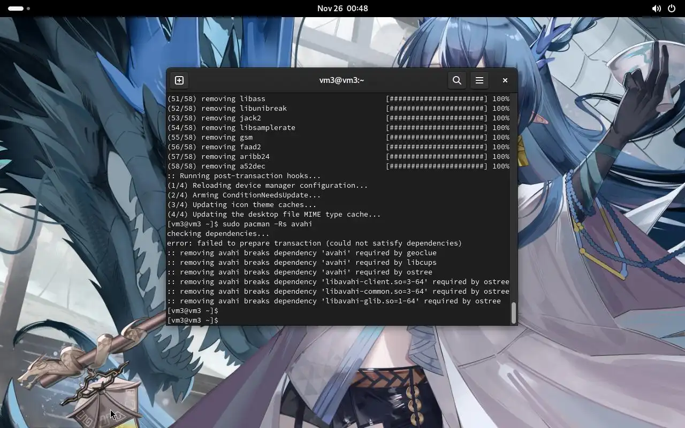
Task: Open the power menu in top bar
Action: coord(672,9)
